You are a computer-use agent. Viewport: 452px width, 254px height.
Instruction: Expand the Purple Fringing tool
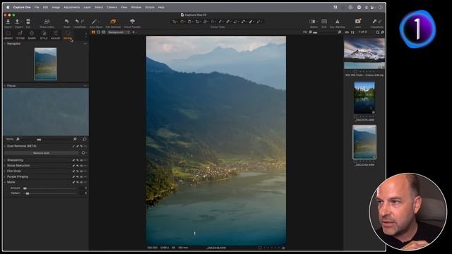(5, 176)
